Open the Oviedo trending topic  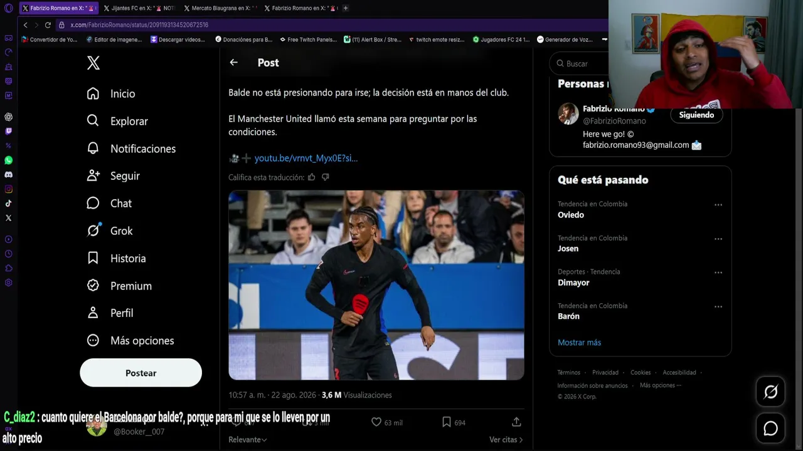coord(571,215)
